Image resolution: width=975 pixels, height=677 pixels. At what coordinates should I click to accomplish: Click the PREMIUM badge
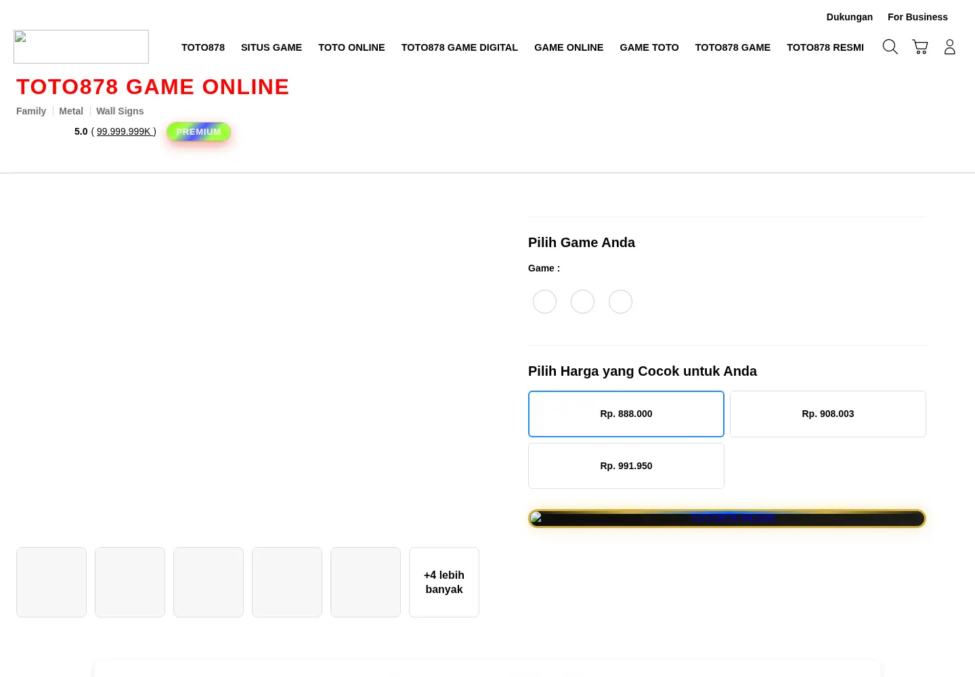pos(198,132)
